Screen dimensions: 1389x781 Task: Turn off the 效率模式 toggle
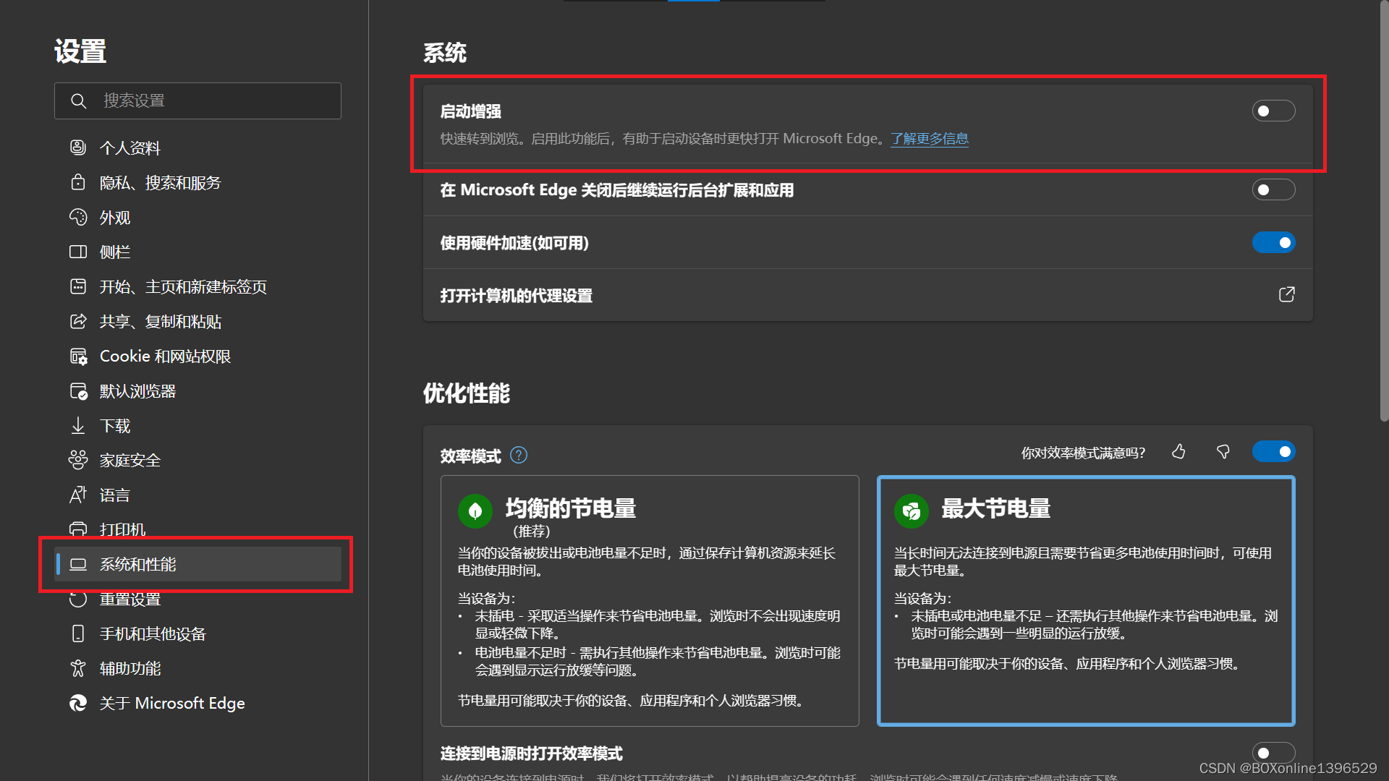[x=1273, y=451]
